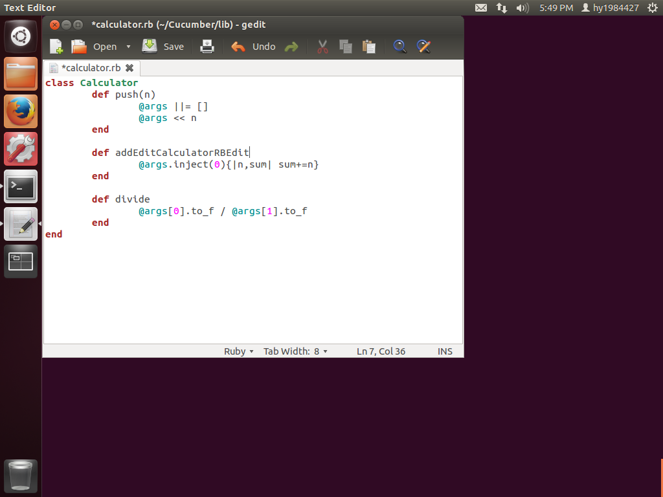The image size is (663, 497).
Task: Open the system power gear menu
Action: [653, 8]
